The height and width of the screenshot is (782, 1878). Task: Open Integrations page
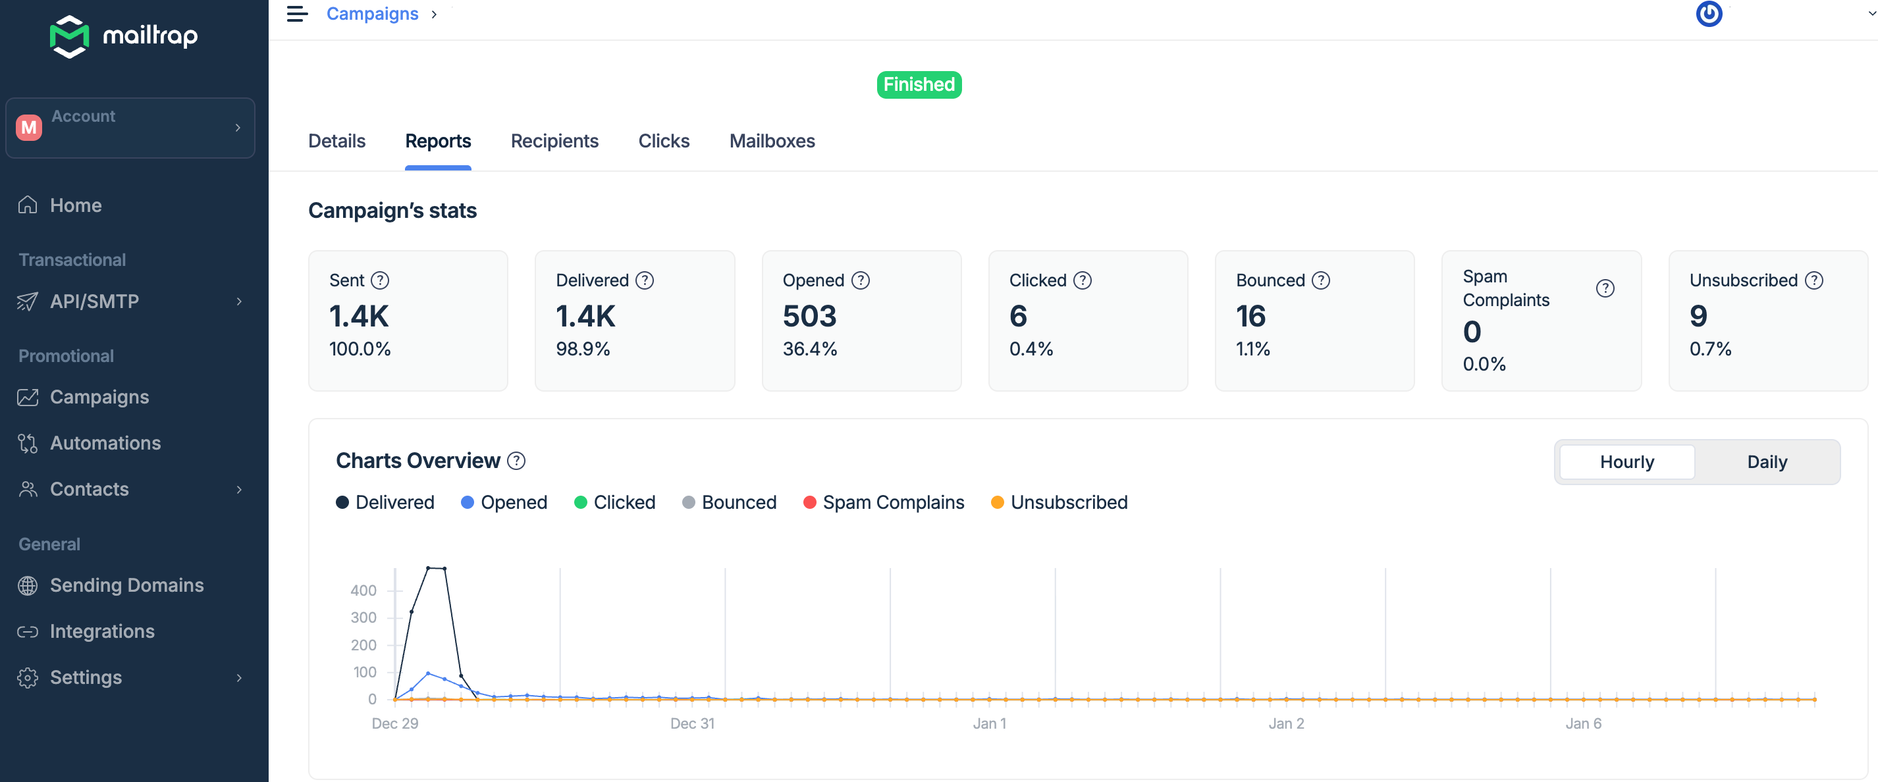tap(101, 631)
